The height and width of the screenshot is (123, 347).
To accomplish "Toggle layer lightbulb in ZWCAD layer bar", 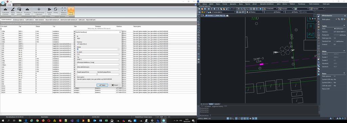I will 202,12.
